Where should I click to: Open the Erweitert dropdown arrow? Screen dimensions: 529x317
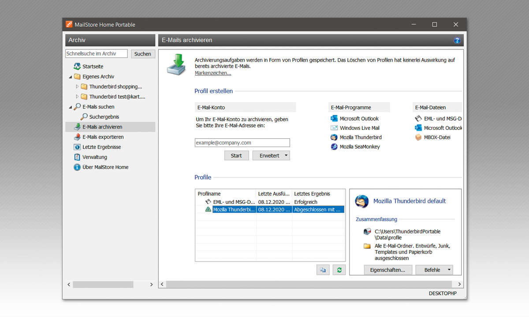[x=286, y=155]
